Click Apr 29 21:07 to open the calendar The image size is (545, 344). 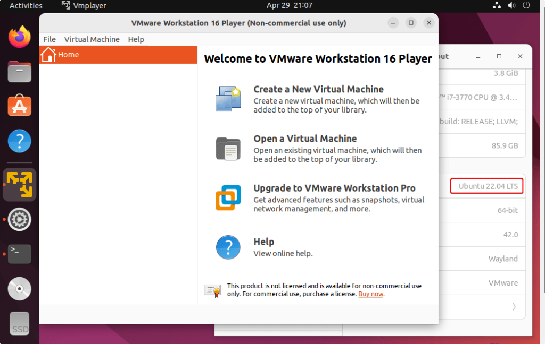coord(289,6)
